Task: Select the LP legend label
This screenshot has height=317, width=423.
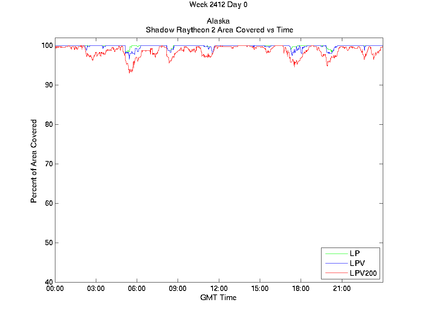Action: pos(355,254)
